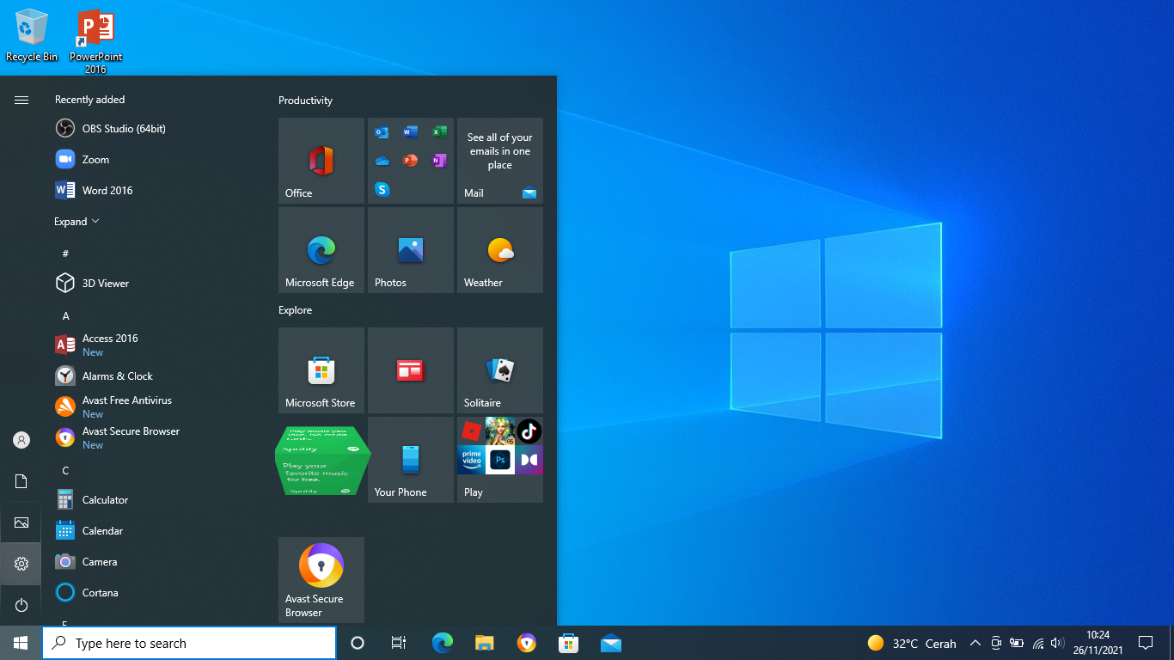
Task: Click letter A header in app list
Action: pyautogui.click(x=65, y=315)
